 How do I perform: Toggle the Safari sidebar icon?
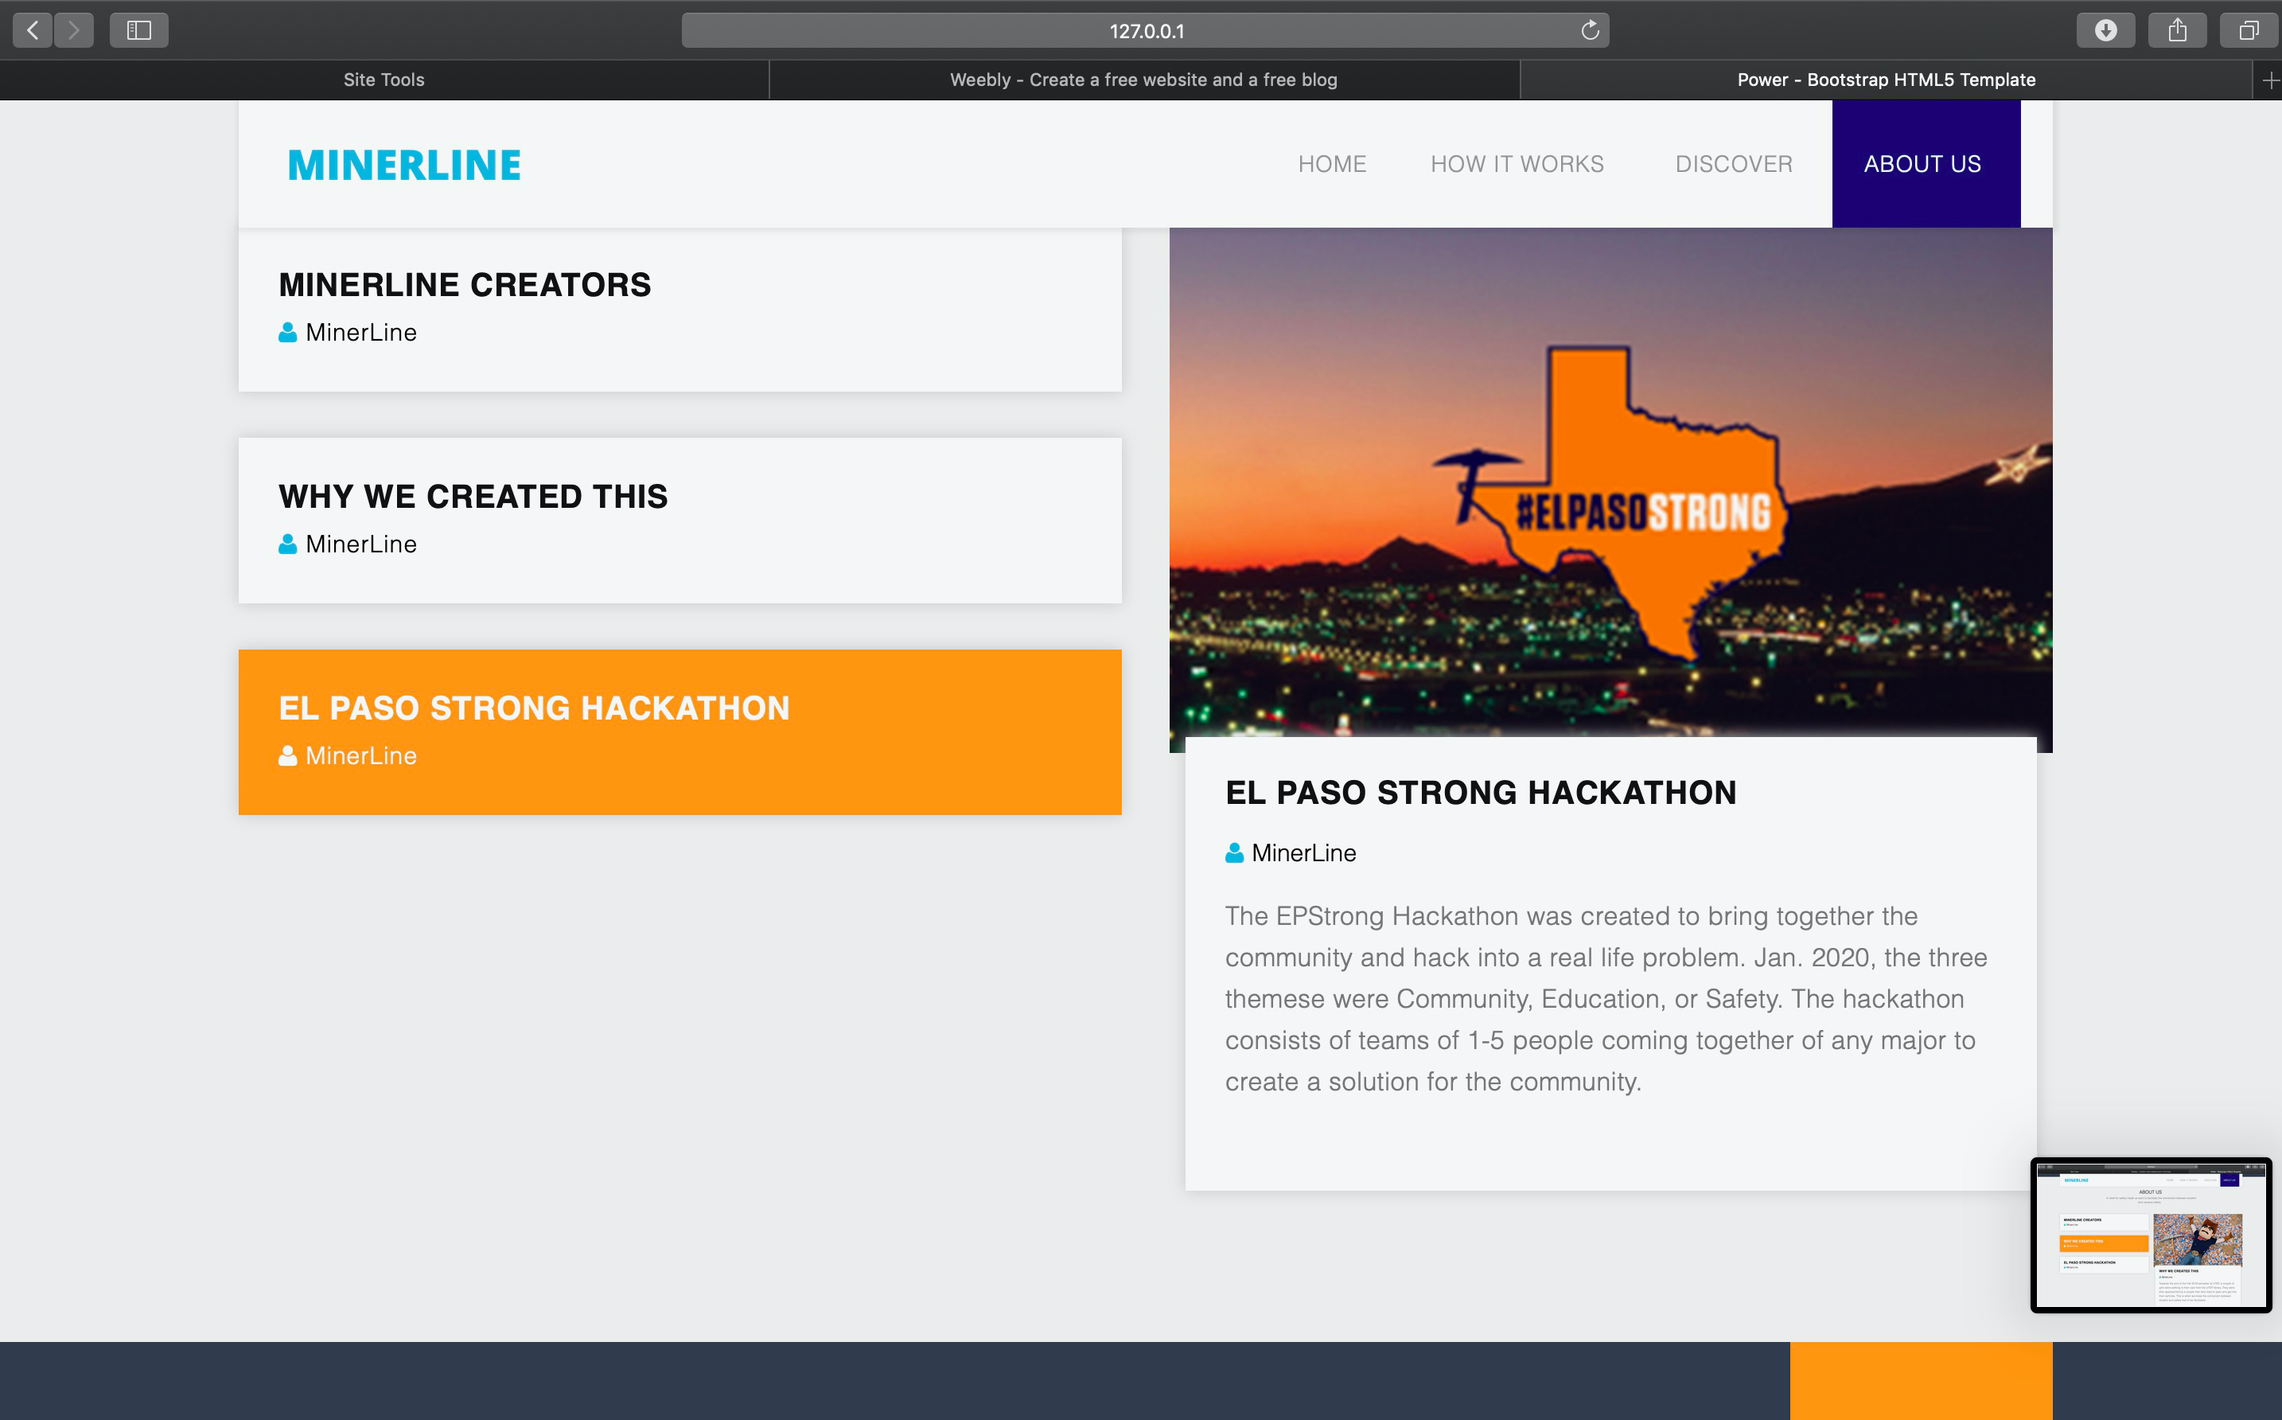point(139,30)
